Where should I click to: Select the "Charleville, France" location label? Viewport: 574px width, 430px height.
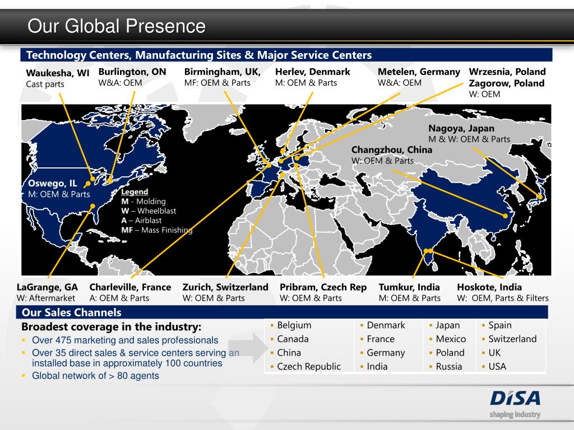[130, 287]
